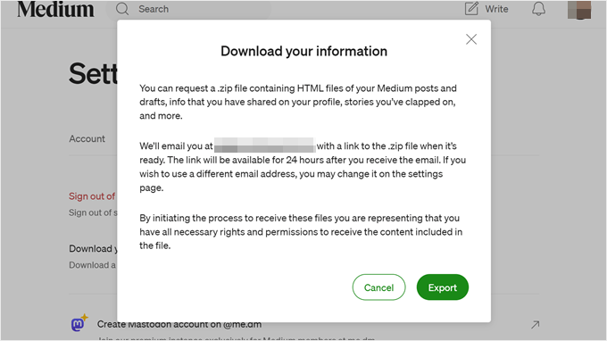Close the Download your information dialog
Viewport: 607px width, 341px height.
click(x=471, y=39)
